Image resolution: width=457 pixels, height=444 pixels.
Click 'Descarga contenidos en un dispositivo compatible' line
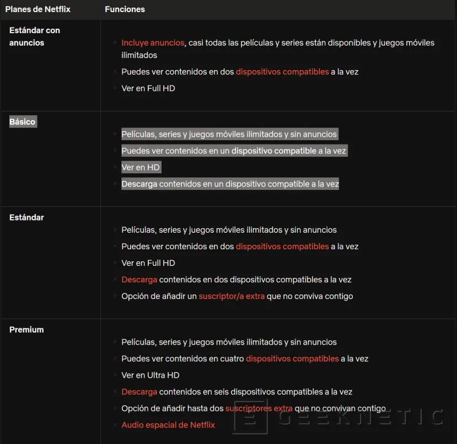[x=230, y=184]
